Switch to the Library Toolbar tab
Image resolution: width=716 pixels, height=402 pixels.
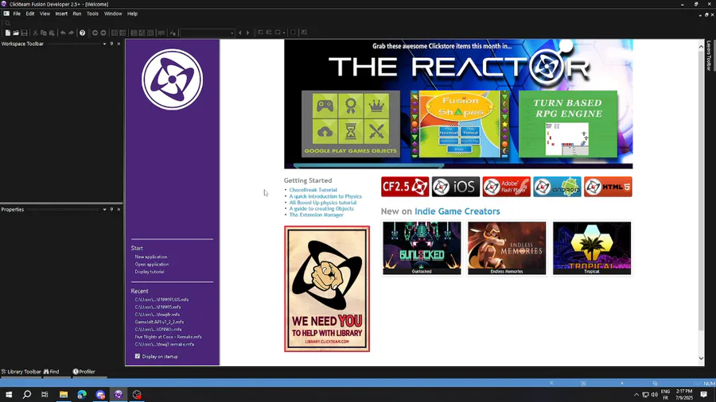click(x=21, y=372)
